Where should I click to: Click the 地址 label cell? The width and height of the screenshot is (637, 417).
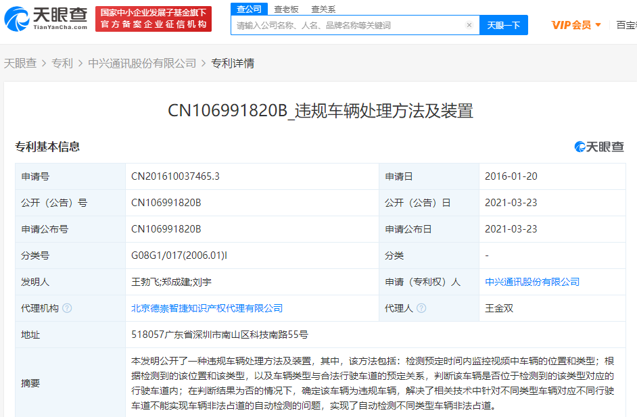tap(70, 335)
